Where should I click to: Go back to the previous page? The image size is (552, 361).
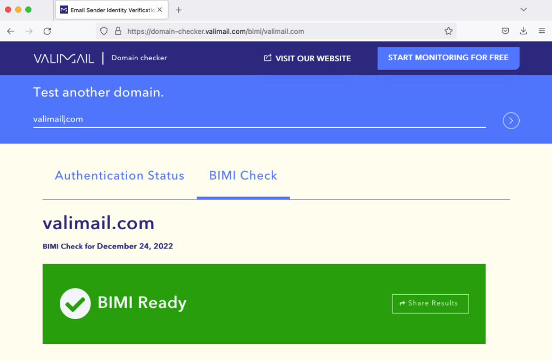coord(11,31)
